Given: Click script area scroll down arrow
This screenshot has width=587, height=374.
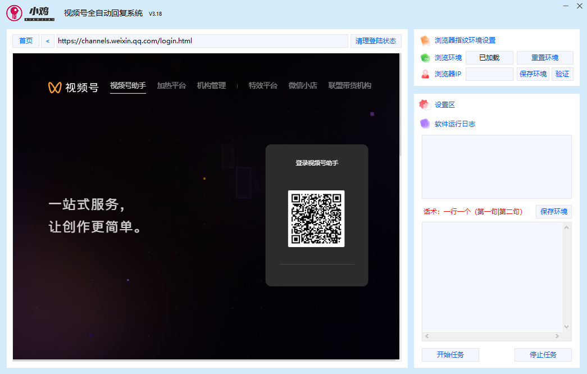Looking at the screenshot, I should [x=566, y=326].
